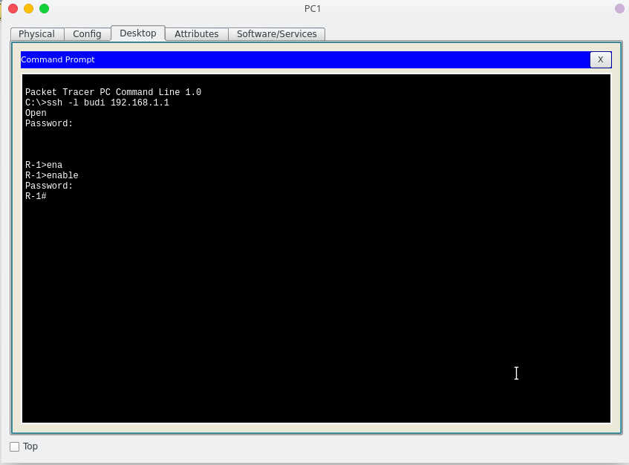Switch to the Physical tab
Image resolution: width=629 pixels, height=465 pixels.
click(x=37, y=34)
